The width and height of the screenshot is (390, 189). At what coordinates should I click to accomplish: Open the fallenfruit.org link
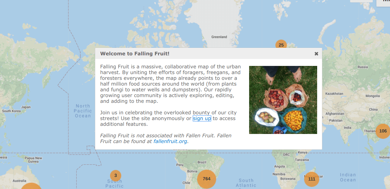[170, 141]
